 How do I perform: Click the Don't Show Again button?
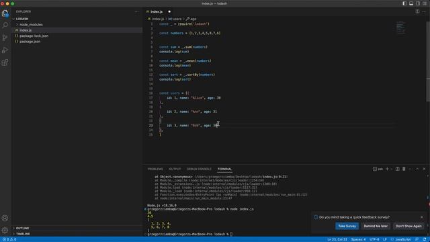pos(408,226)
